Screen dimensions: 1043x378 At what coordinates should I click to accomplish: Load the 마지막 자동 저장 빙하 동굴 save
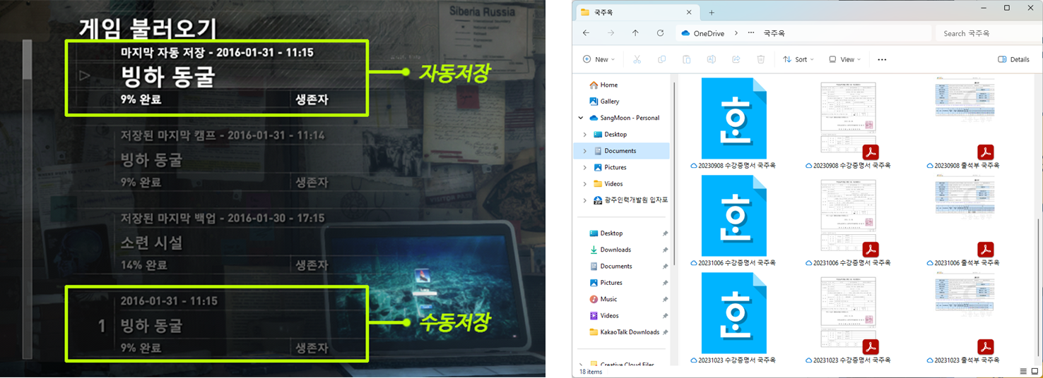[x=217, y=78]
